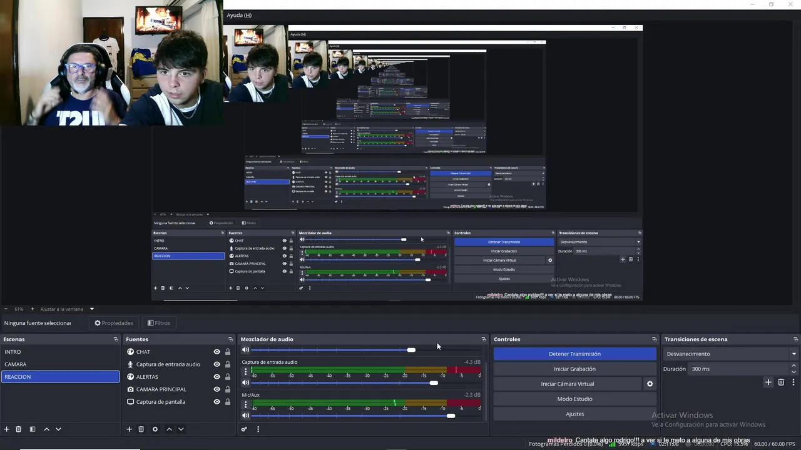Viewport: 801px width, 450px height.
Task: Undock the Escenas panel
Action: click(x=116, y=339)
